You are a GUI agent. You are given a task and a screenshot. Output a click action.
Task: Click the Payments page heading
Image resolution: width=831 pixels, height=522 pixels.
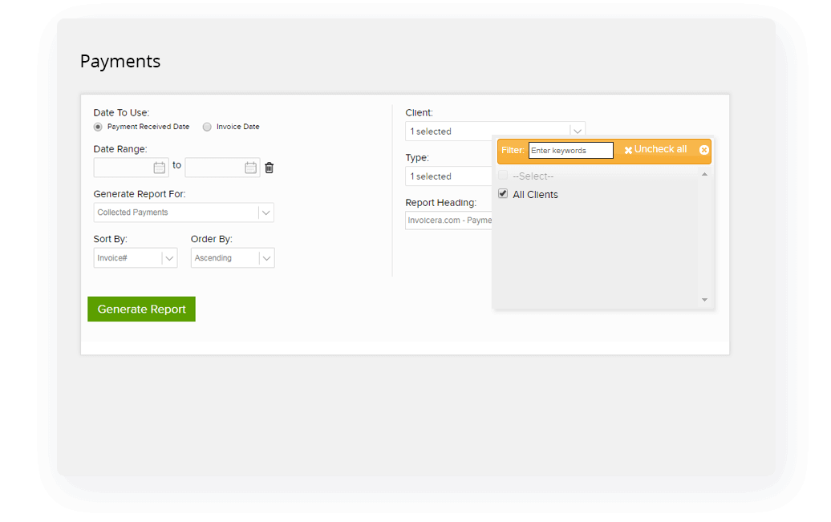(x=120, y=61)
